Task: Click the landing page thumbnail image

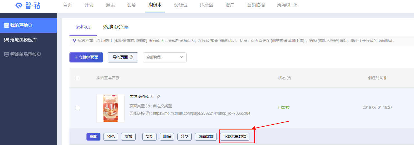Action: 110,108
